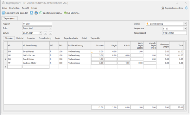This screenshot has height=115, width=190.
Task: Select the Ernst Menet row name cell
Action: [x=36, y=51]
